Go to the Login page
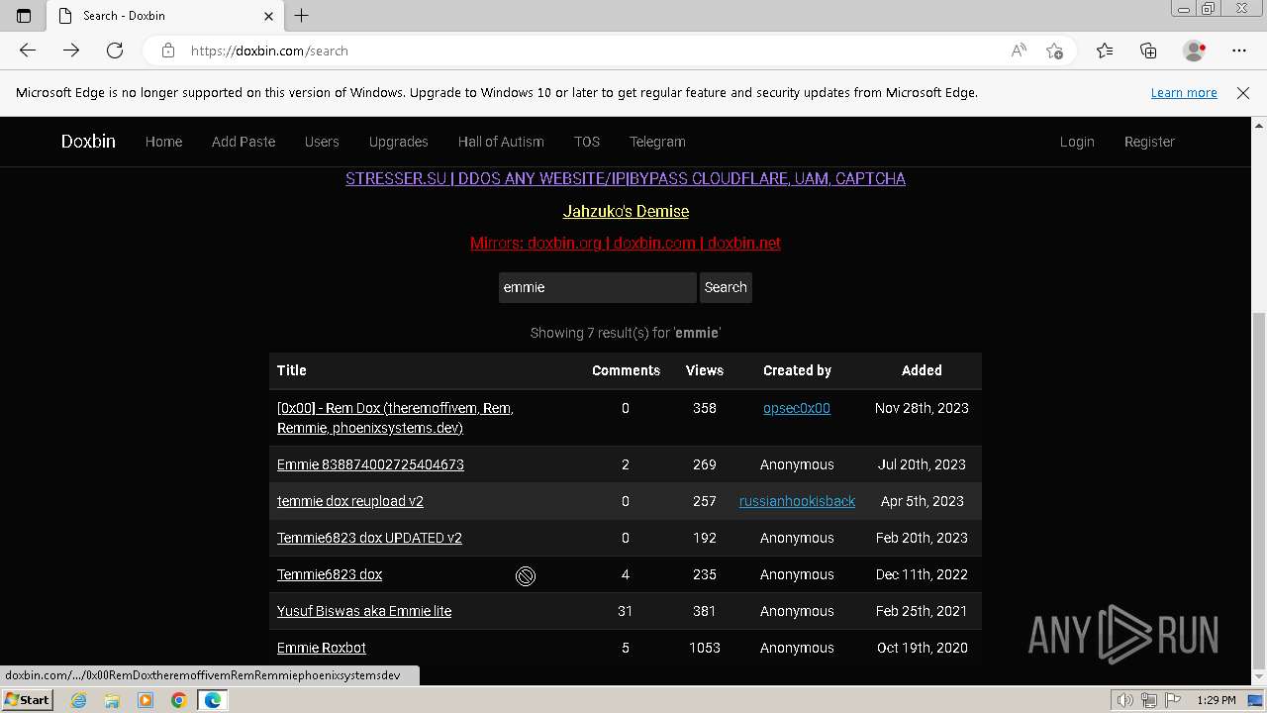The image size is (1267, 713). coord(1077,142)
